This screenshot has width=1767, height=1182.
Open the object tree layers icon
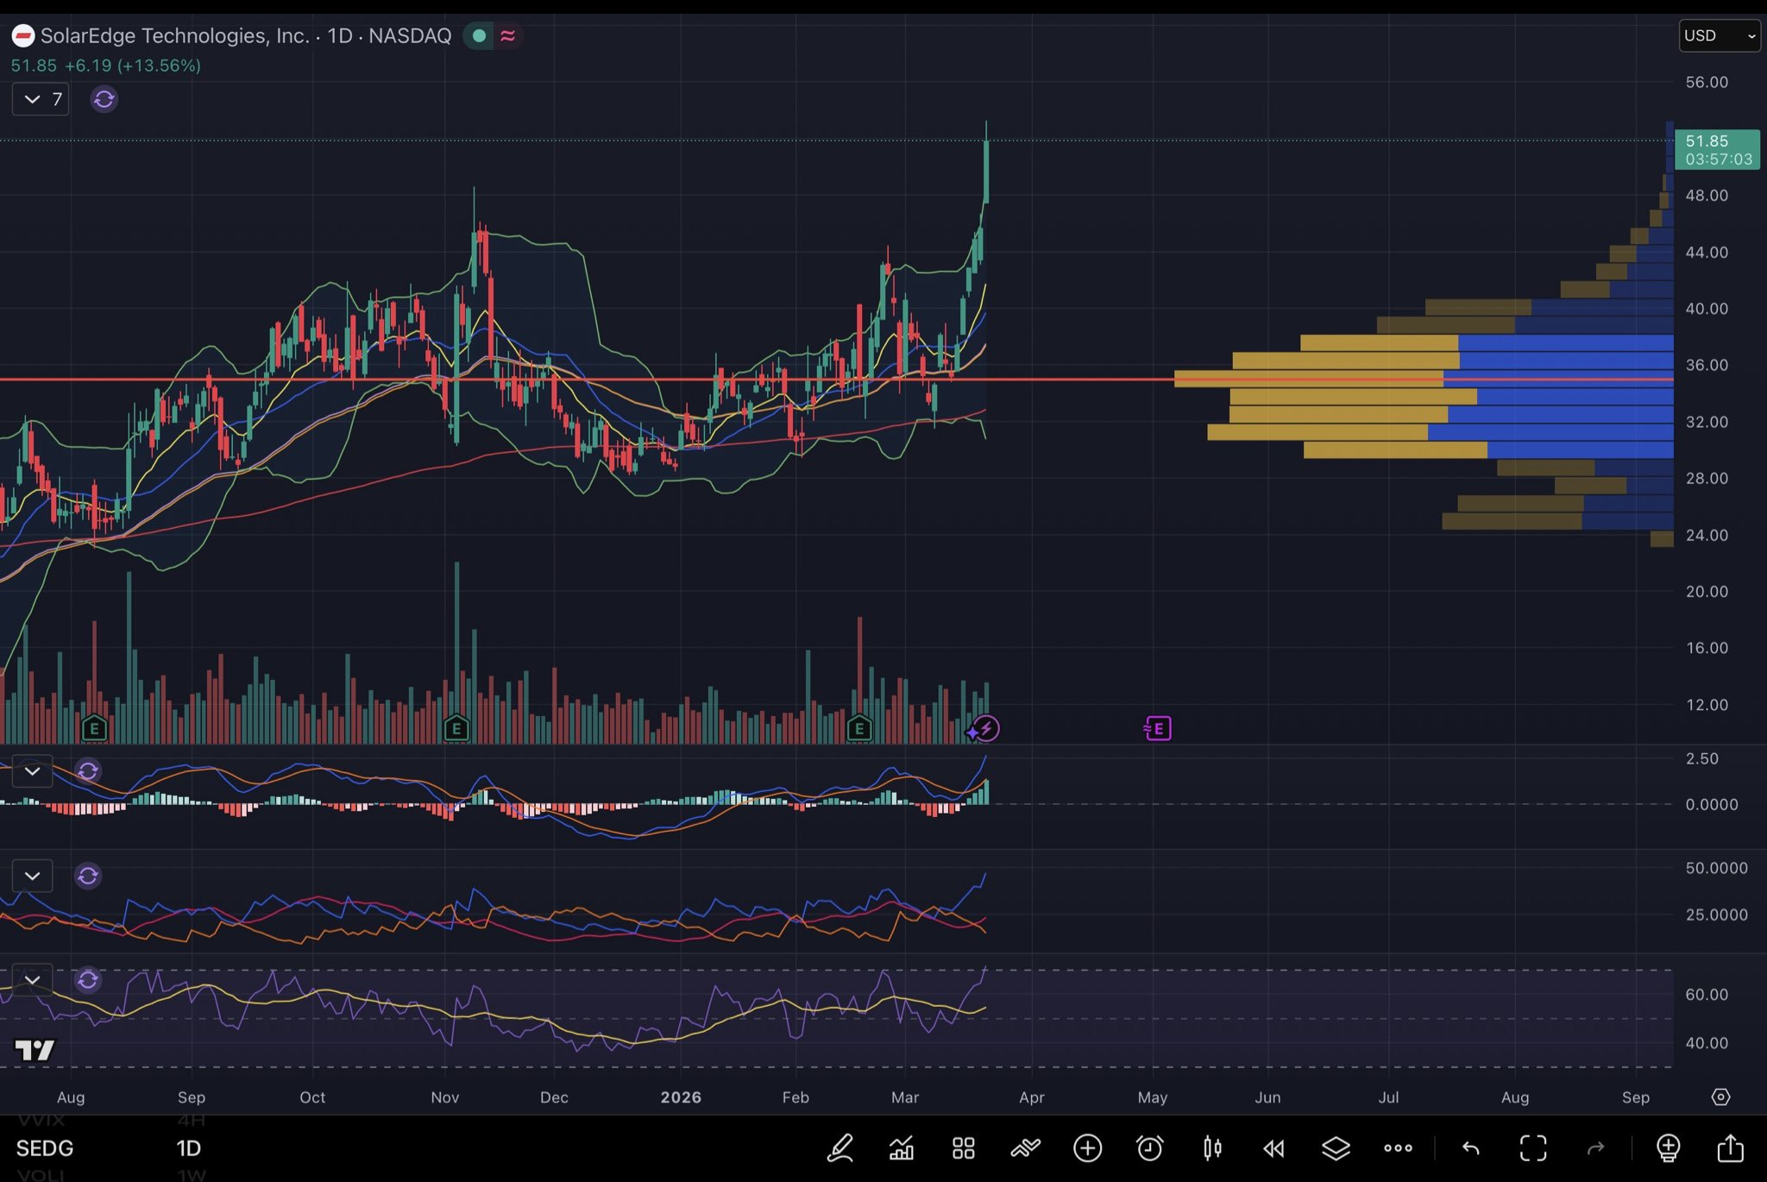tap(1336, 1148)
